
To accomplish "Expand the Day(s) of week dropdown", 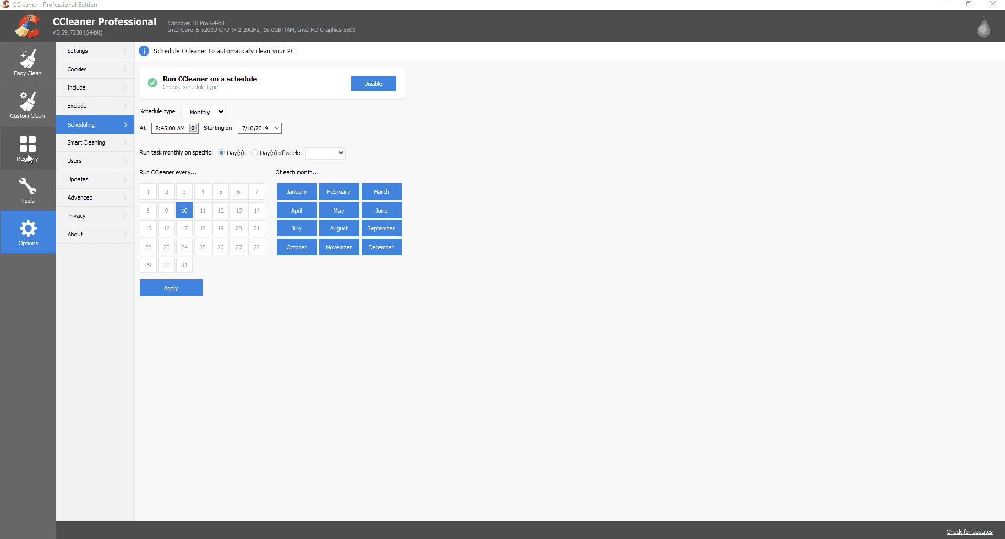I will (325, 153).
